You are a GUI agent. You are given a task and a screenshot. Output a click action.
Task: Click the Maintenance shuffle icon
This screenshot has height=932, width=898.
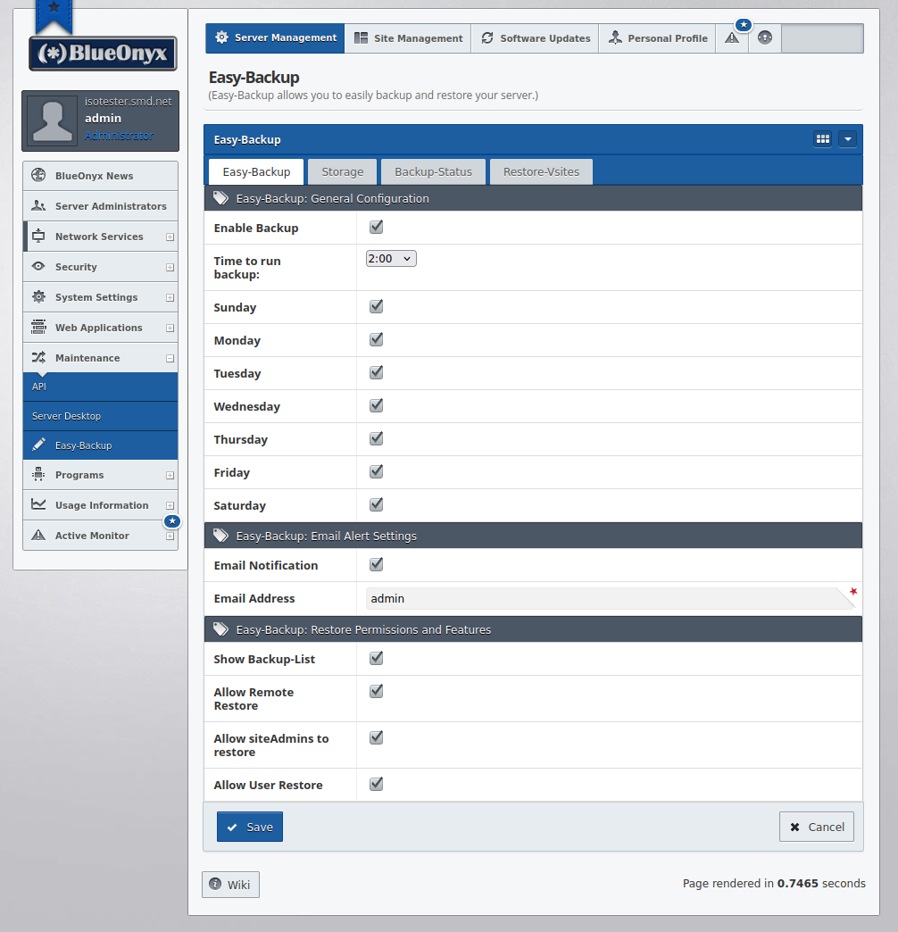pyautogui.click(x=38, y=357)
